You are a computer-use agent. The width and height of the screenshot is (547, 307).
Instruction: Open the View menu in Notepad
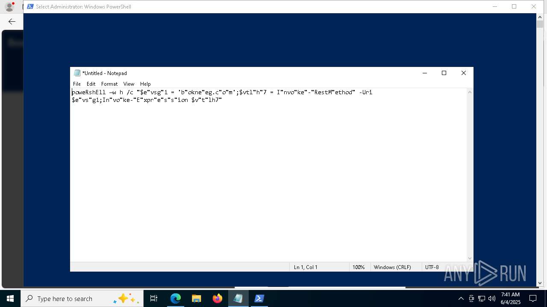pyautogui.click(x=129, y=84)
